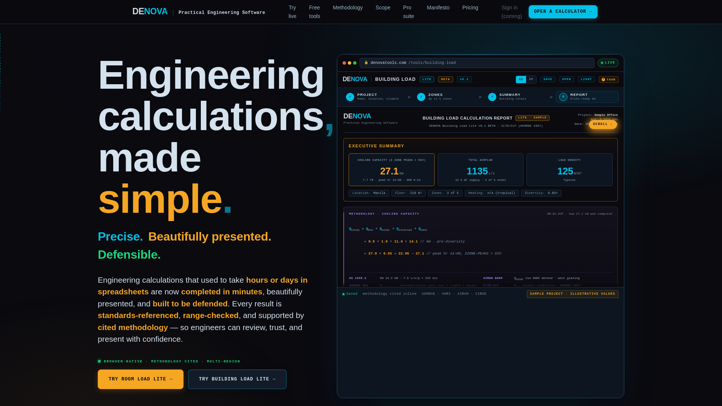The width and height of the screenshot is (722, 406).
Task: Click the Location Manila chip
Action: (x=369, y=193)
